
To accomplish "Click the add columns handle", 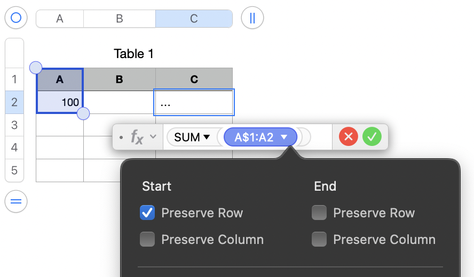I will 252,18.
